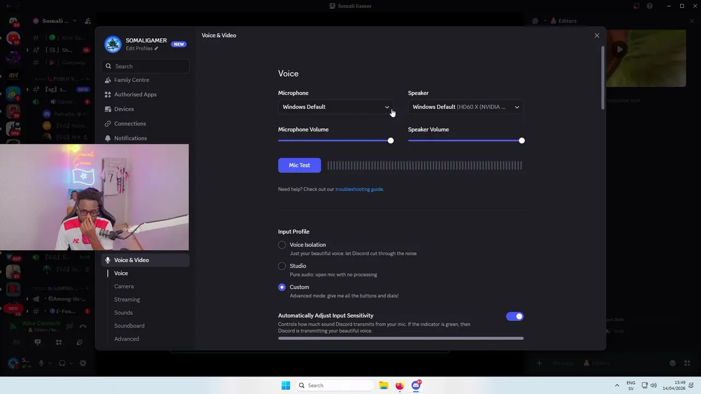
Task: Click the invite members icon beside server name
Action: tap(88, 21)
